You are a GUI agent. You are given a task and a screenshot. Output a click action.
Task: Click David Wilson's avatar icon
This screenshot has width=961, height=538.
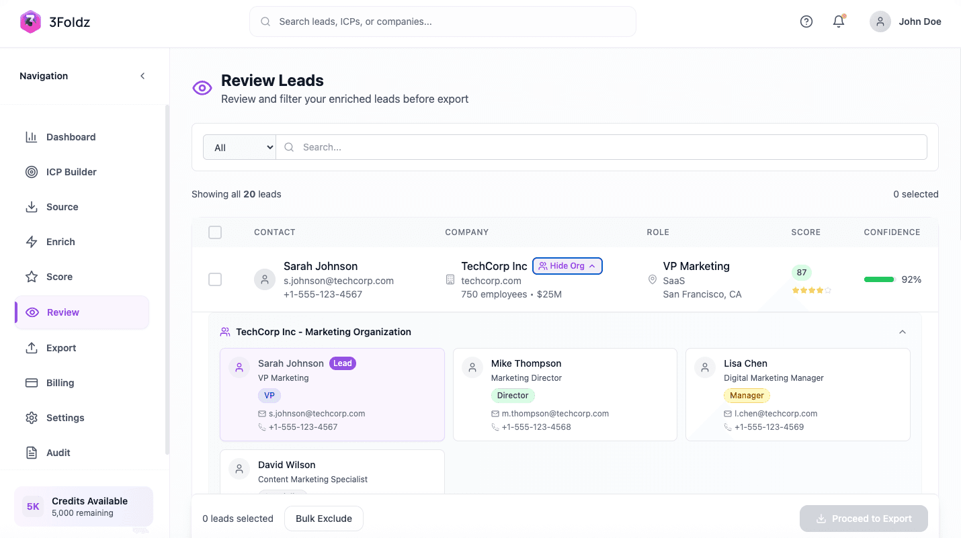click(239, 469)
